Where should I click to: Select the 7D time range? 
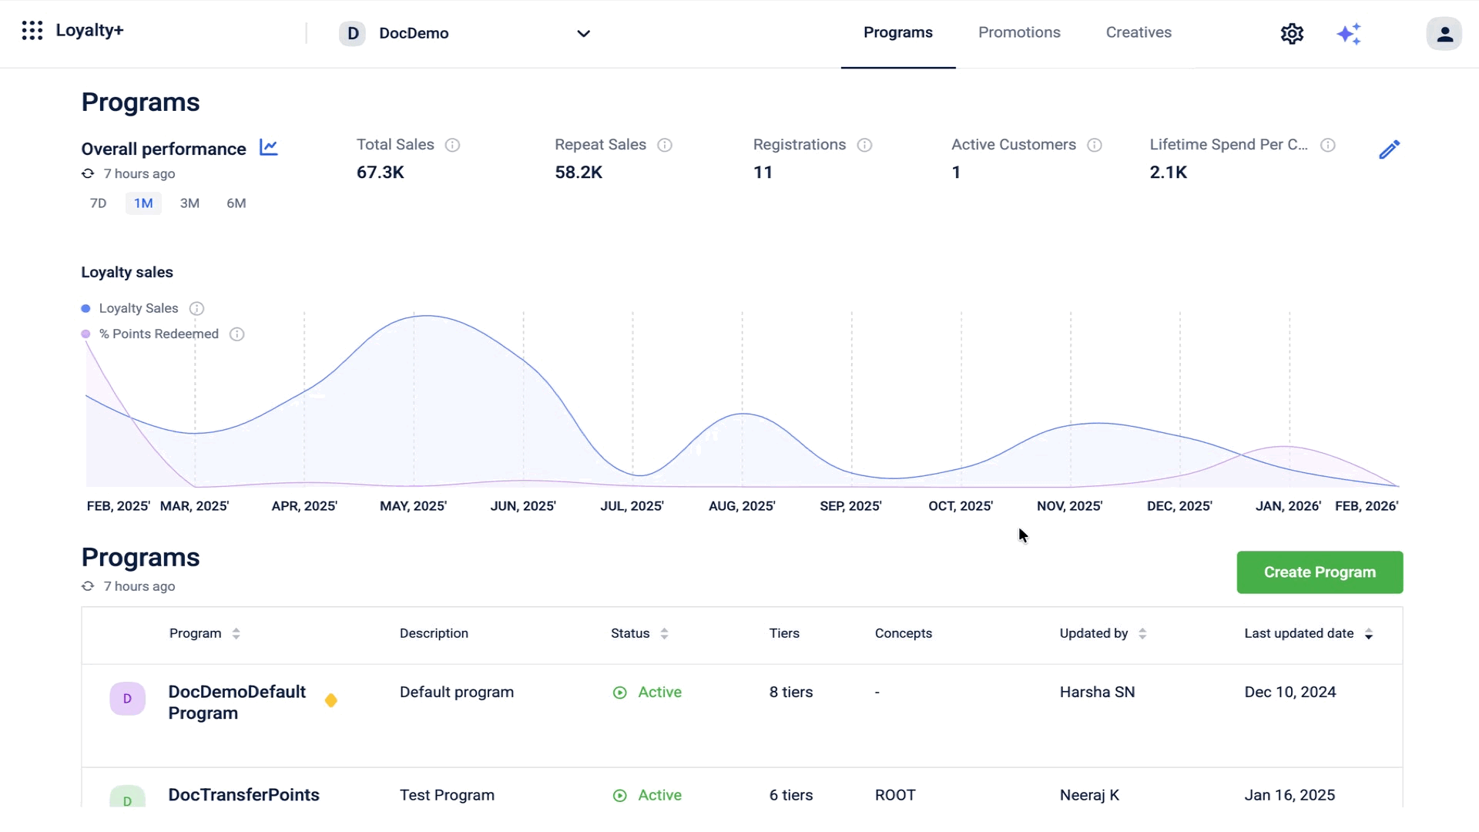click(98, 203)
